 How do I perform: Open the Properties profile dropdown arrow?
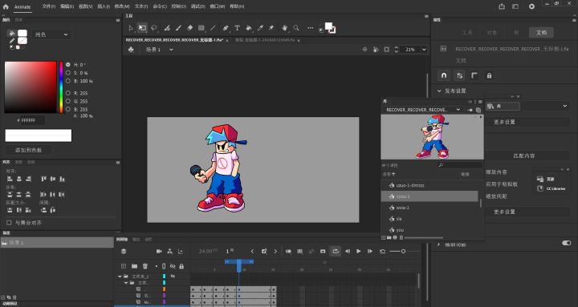tap(565, 106)
